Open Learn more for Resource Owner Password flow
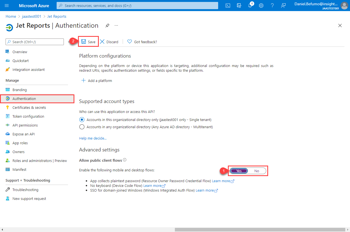This screenshot has width=350, height=232. pyautogui.click(x=223, y=181)
